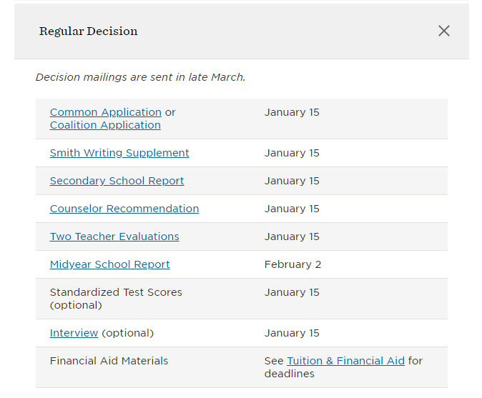Click the Regular Decision accordion header
Screen dimensions: 482x398
pyautogui.click(x=242, y=31)
